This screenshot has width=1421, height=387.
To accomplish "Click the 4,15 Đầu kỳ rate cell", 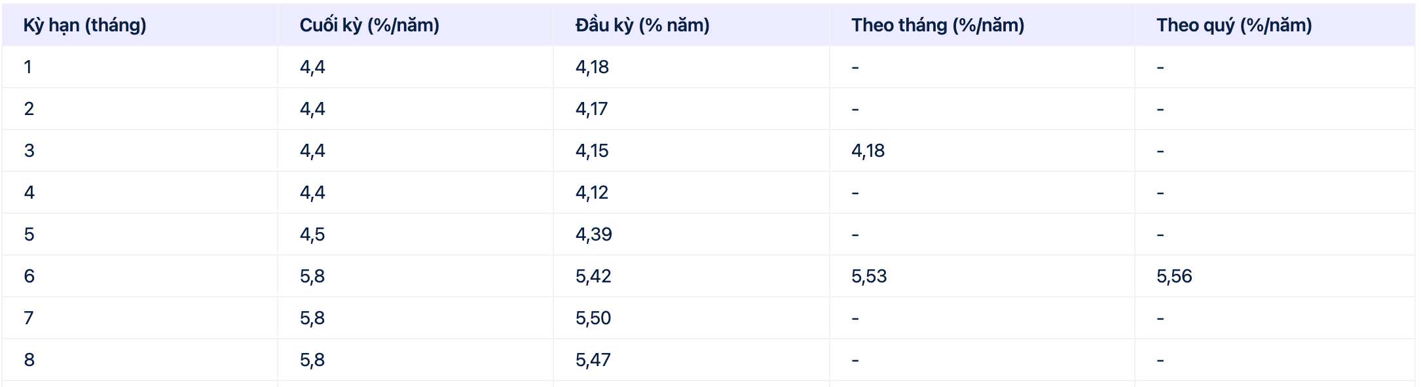I will coord(592,151).
